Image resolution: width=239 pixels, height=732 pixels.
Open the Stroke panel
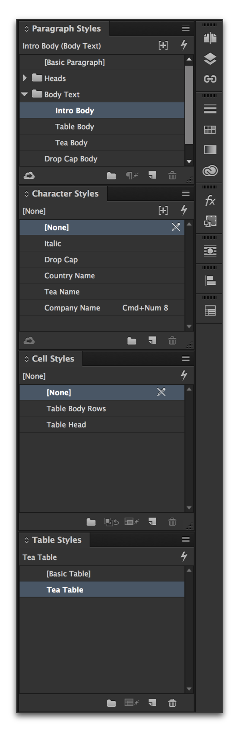210,109
